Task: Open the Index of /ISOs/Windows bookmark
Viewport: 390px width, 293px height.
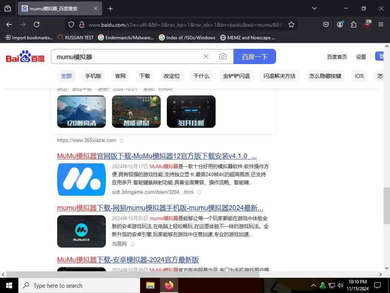Action: click(187, 38)
